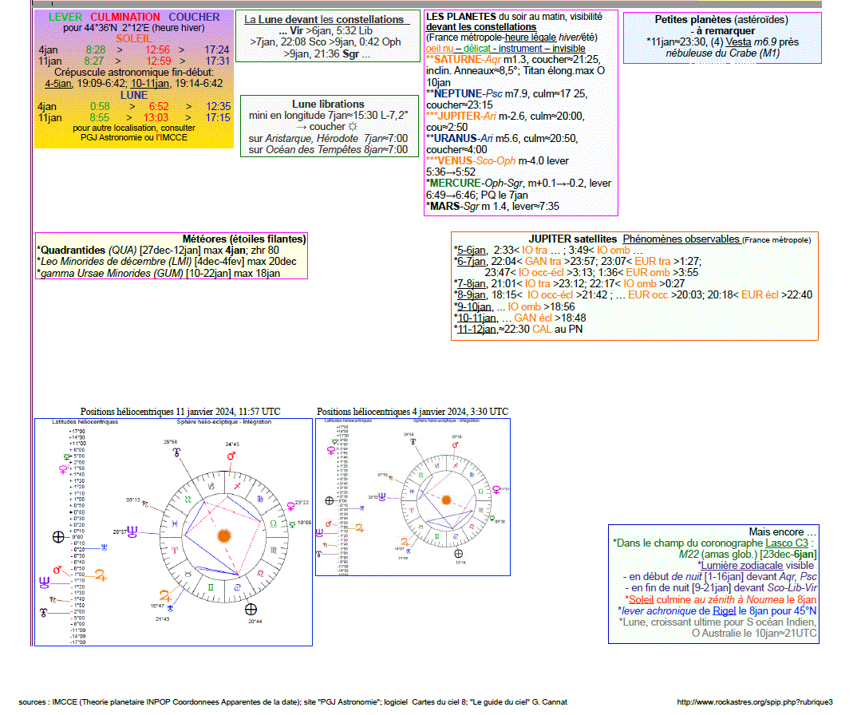Image resolution: width=857 pixels, height=715 pixels.
Task: Click the Earth symbol on the 4 janvier latitude scale
Action: tap(329, 500)
